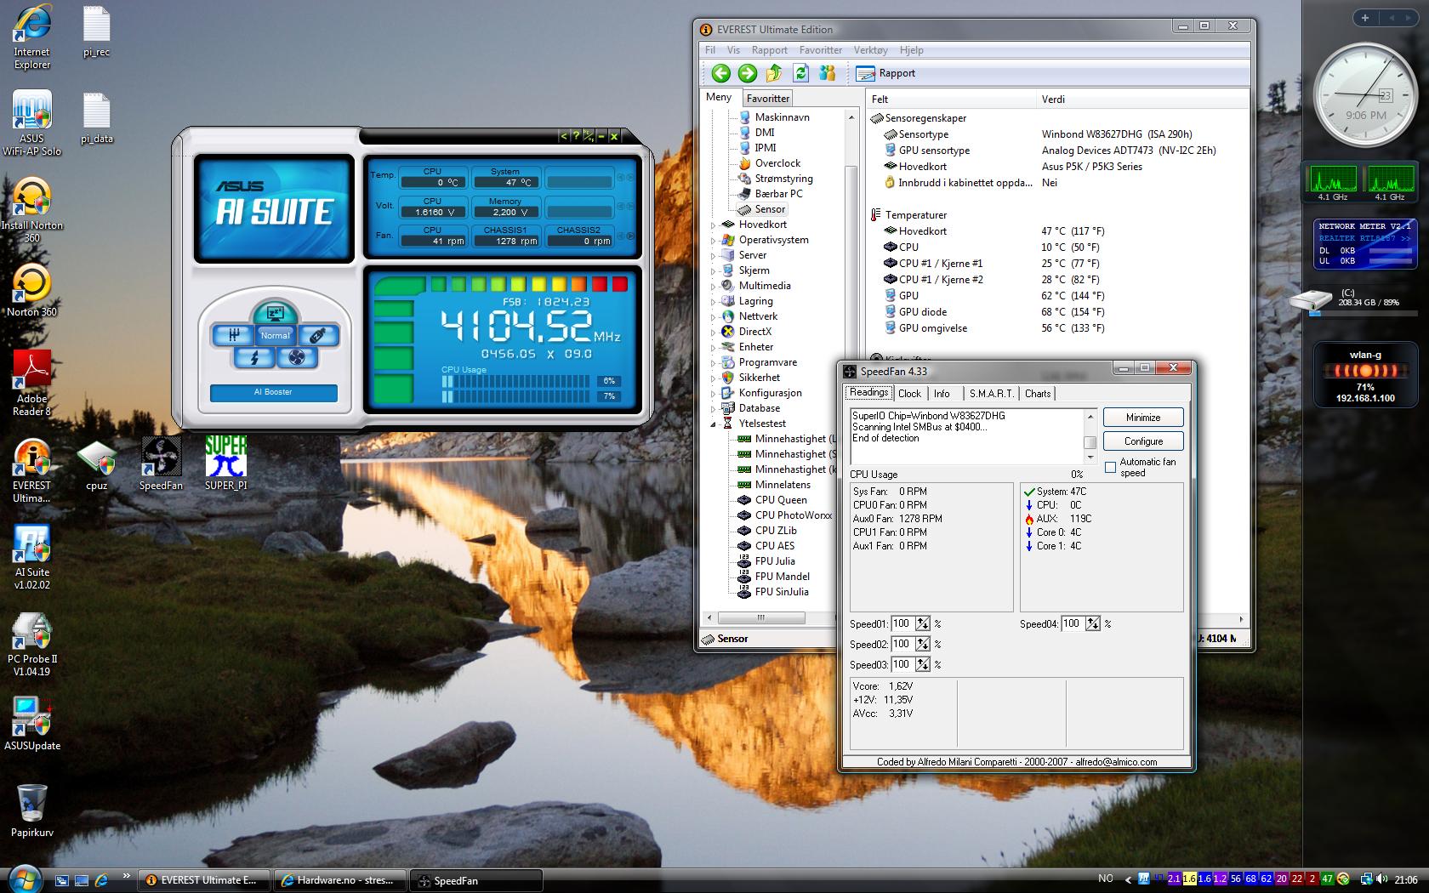Viewport: 1429px width, 893px height.
Task: Expand Multimedia node in tree
Action: [x=714, y=286]
